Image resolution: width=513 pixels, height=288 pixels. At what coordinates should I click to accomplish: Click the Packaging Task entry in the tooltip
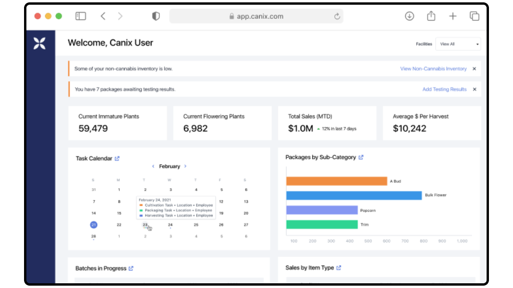[176, 210]
